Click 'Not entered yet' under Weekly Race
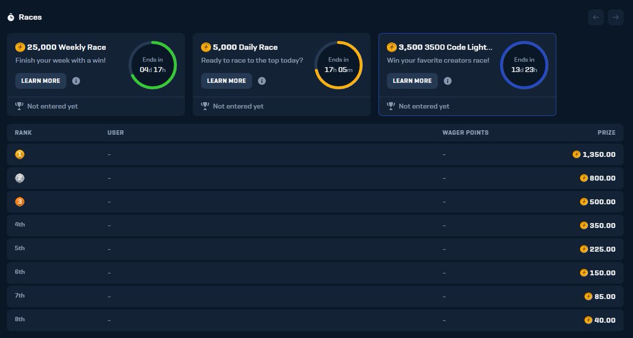 (x=53, y=106)
